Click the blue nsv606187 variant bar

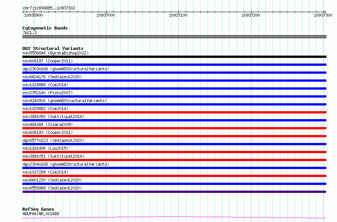point(174,65)
